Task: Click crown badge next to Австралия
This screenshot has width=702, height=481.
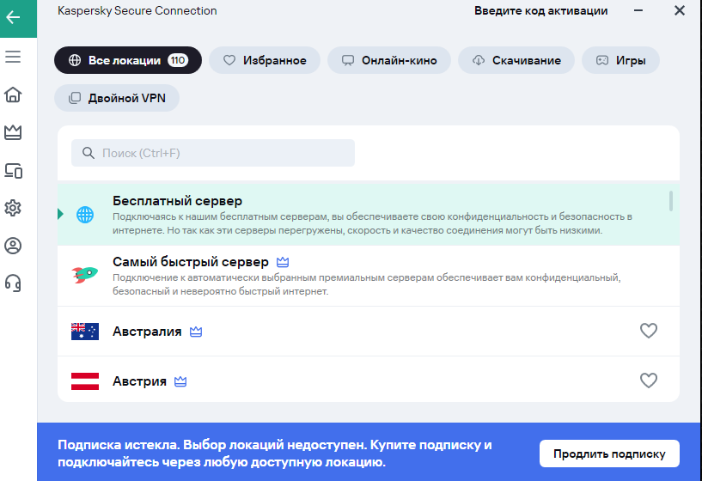Action: pyautogui.click(x=196, y=332)
